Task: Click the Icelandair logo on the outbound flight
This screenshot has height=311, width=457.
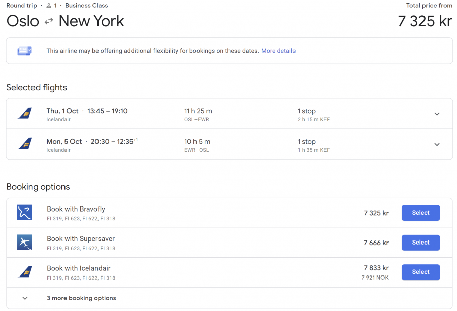Action: (x=25, y=114)
